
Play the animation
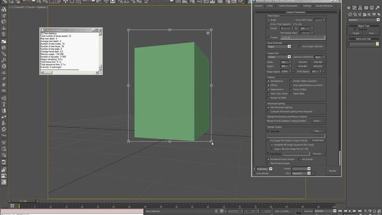(350, 211)
